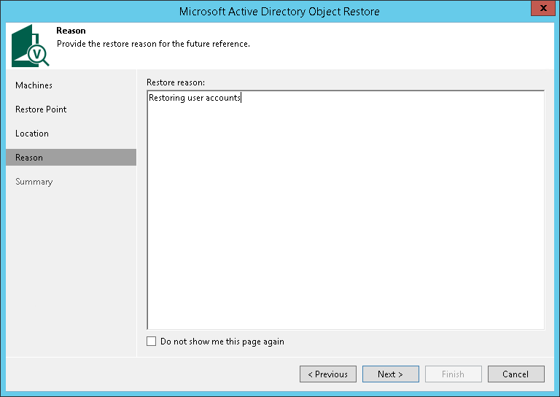Enable Do not show me this page again
The width and height of the screenshot is (560, 397).
click(152, 342)
